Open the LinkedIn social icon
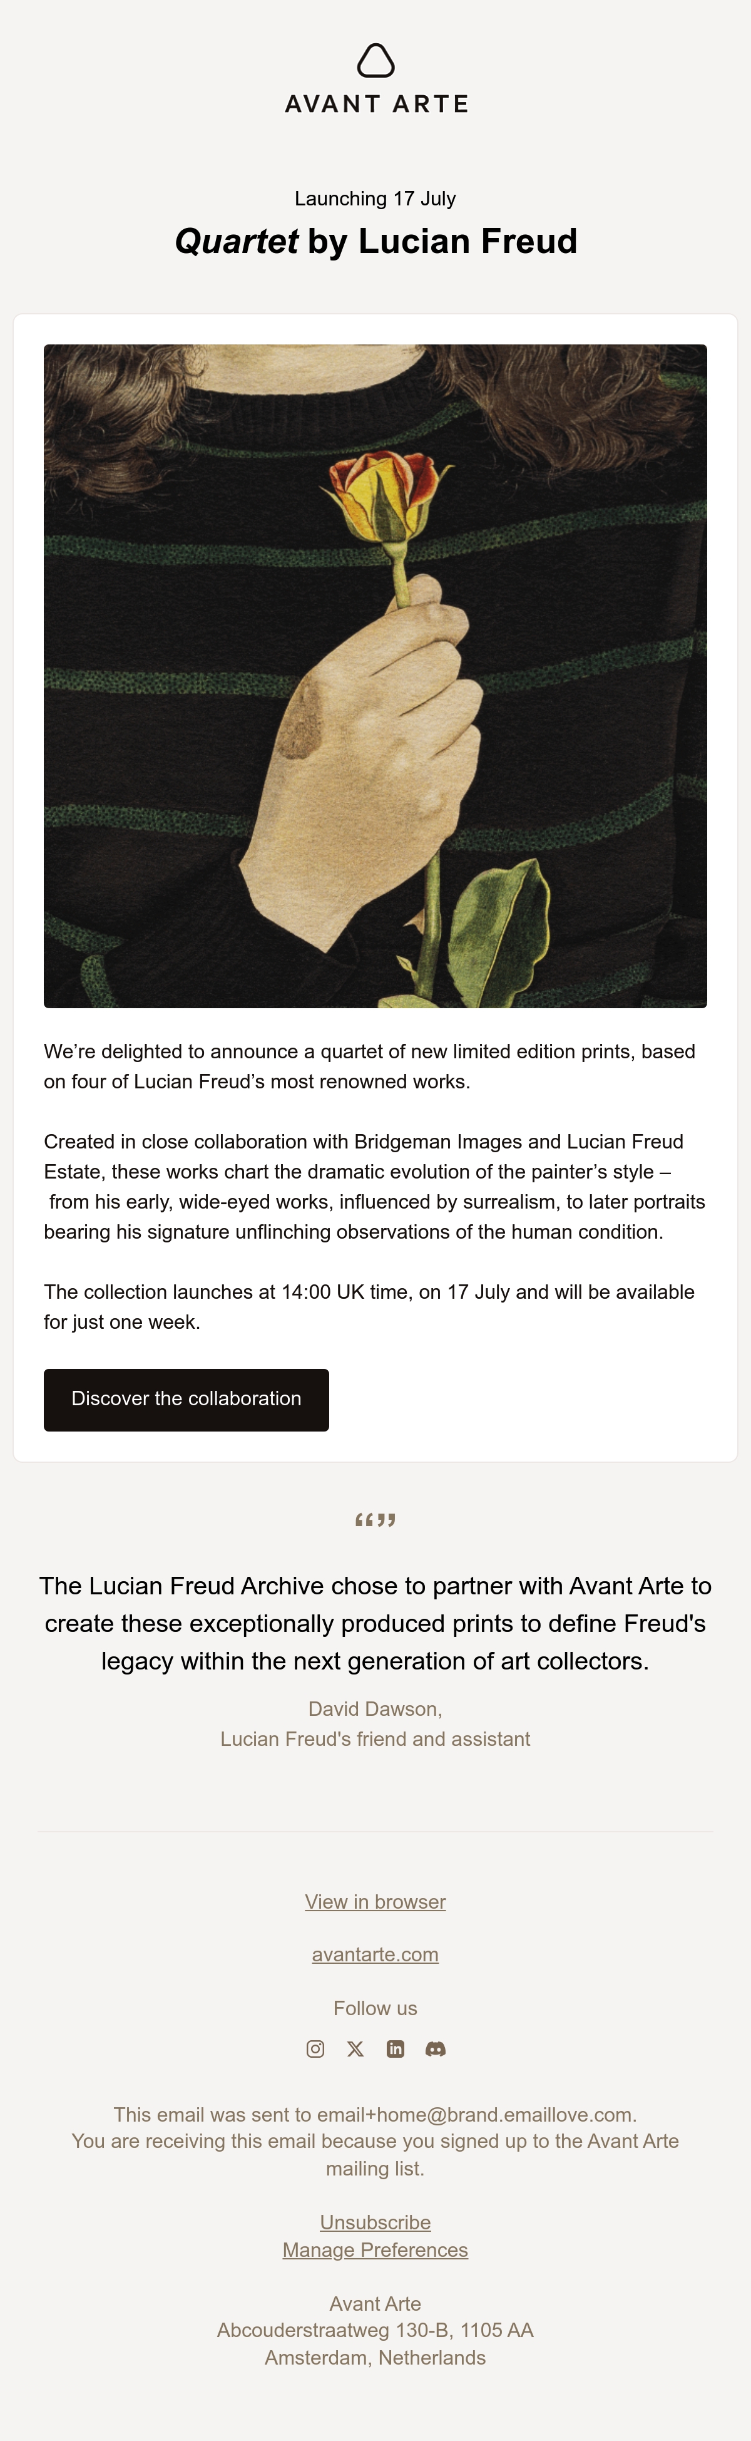This screenshot has width=751, height=2441. click(x=395, y=2049)
